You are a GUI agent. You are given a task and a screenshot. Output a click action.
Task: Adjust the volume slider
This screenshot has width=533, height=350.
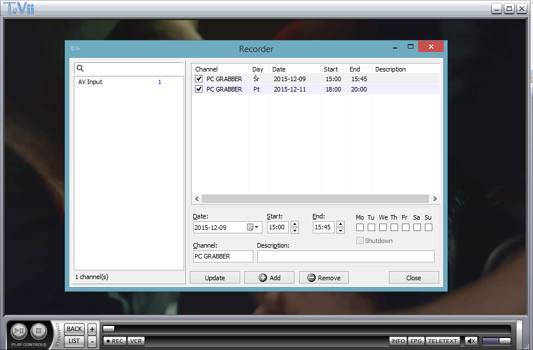coord(497,341)
